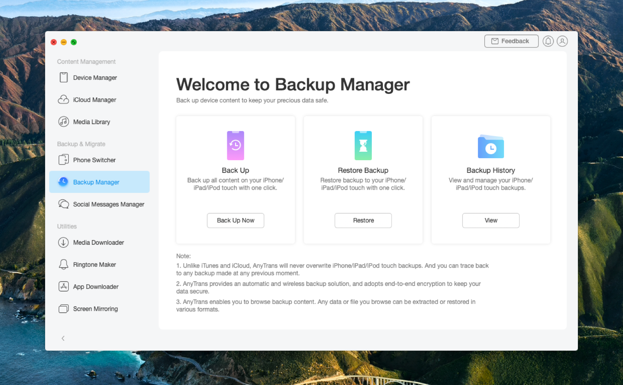
Task: Open the user account profile icon
Action: coord(562,41)
